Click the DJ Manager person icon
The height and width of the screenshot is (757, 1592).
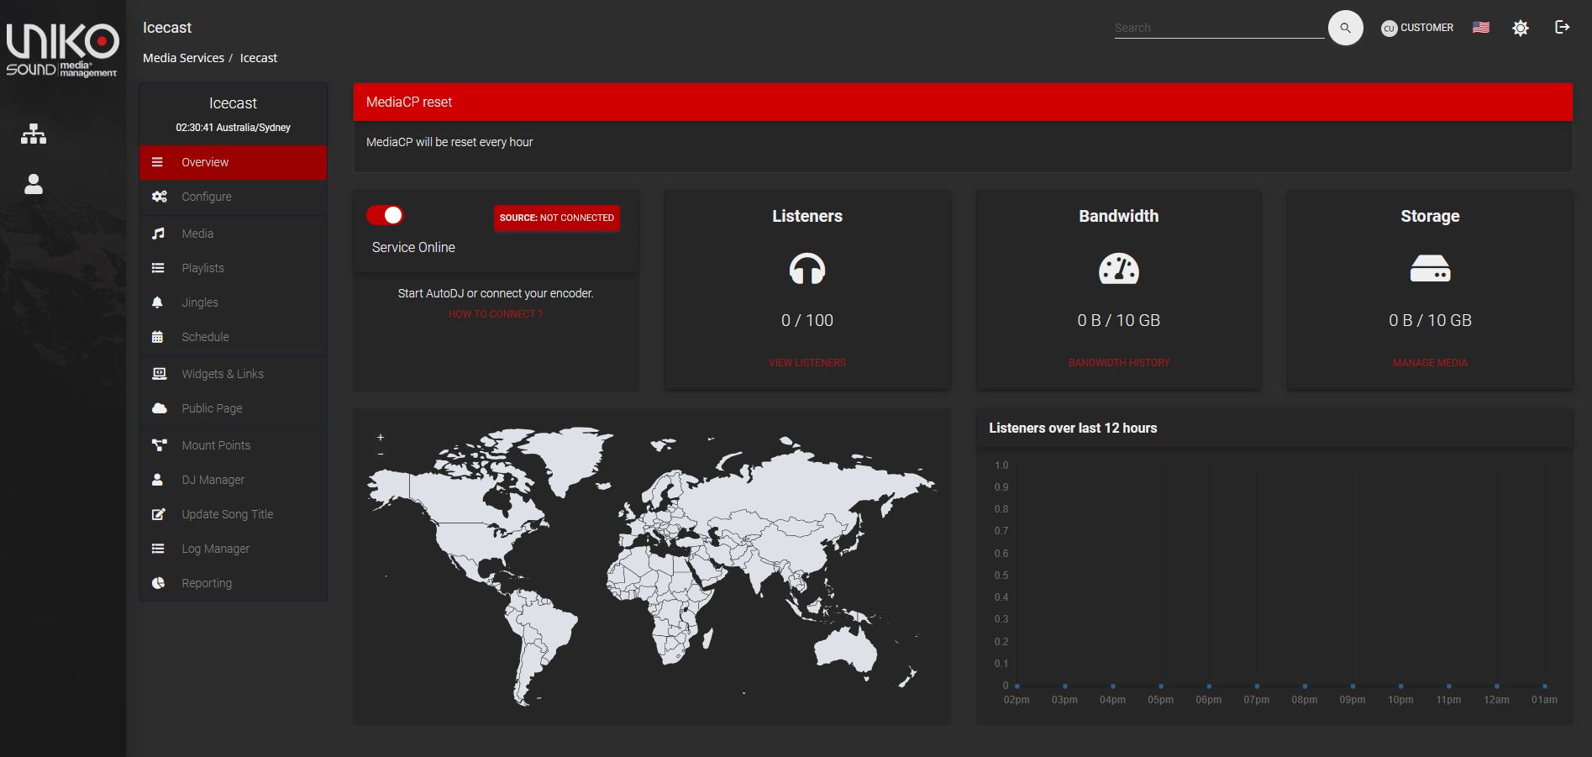click(157, 480)
